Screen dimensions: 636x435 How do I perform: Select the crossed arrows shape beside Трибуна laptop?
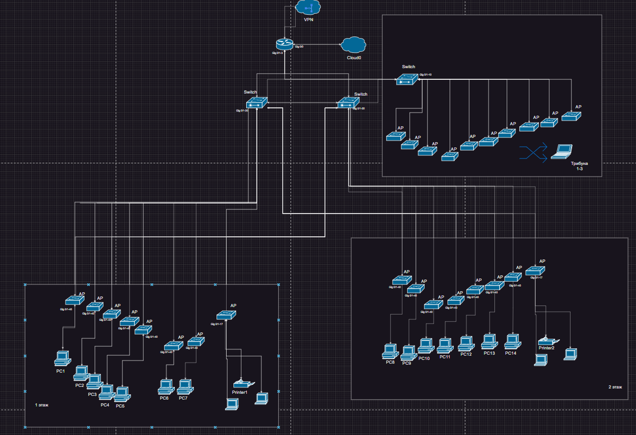[x=532, y=152]
